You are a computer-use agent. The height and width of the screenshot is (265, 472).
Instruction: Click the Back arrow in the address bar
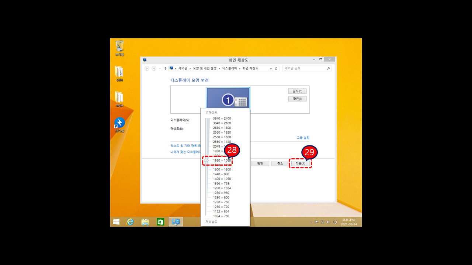[147, 68]
